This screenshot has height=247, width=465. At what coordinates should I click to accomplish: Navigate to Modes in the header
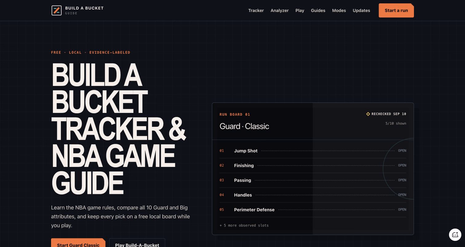[x=339, y=10]
